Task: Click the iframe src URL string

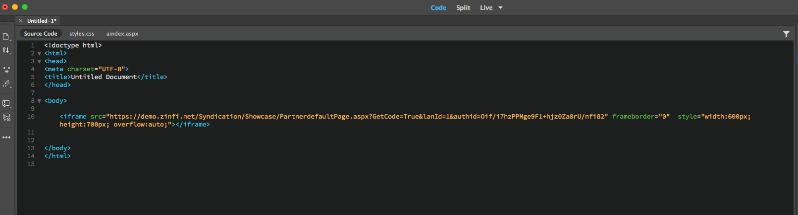Action: 357,117
